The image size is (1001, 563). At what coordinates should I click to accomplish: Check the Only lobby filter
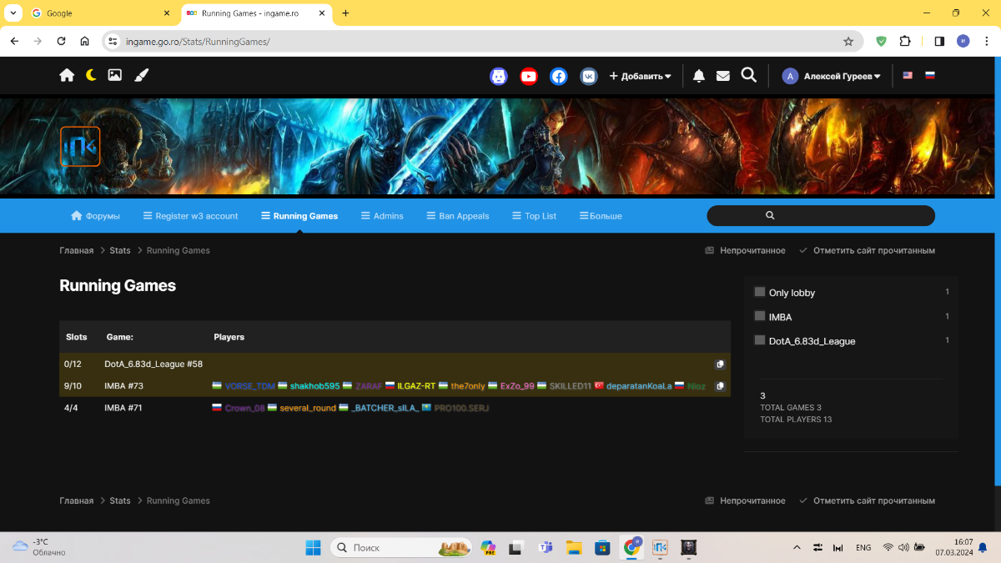(x=760, y=292)
